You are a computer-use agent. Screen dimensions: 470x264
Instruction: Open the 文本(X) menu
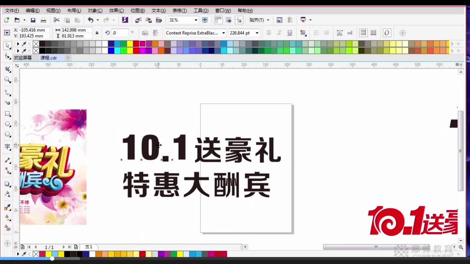158,10
